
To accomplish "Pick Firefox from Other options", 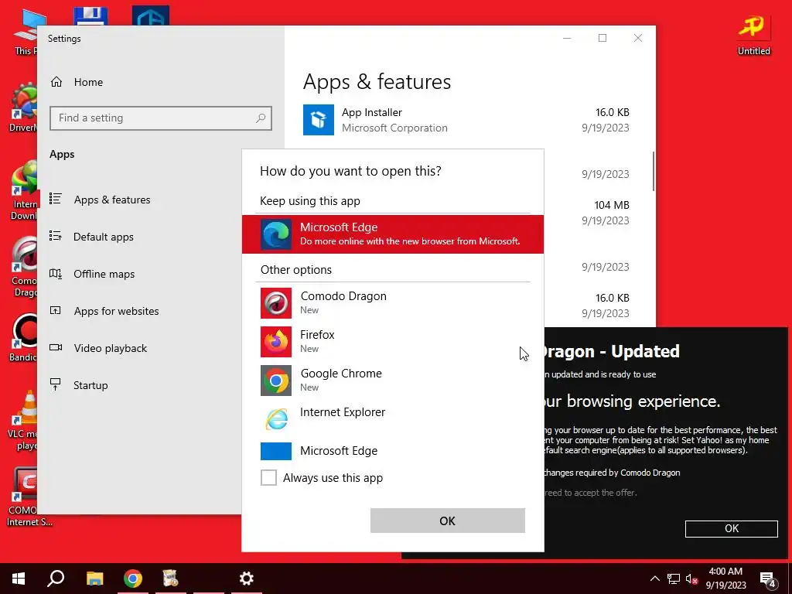I will pos(392,341).
